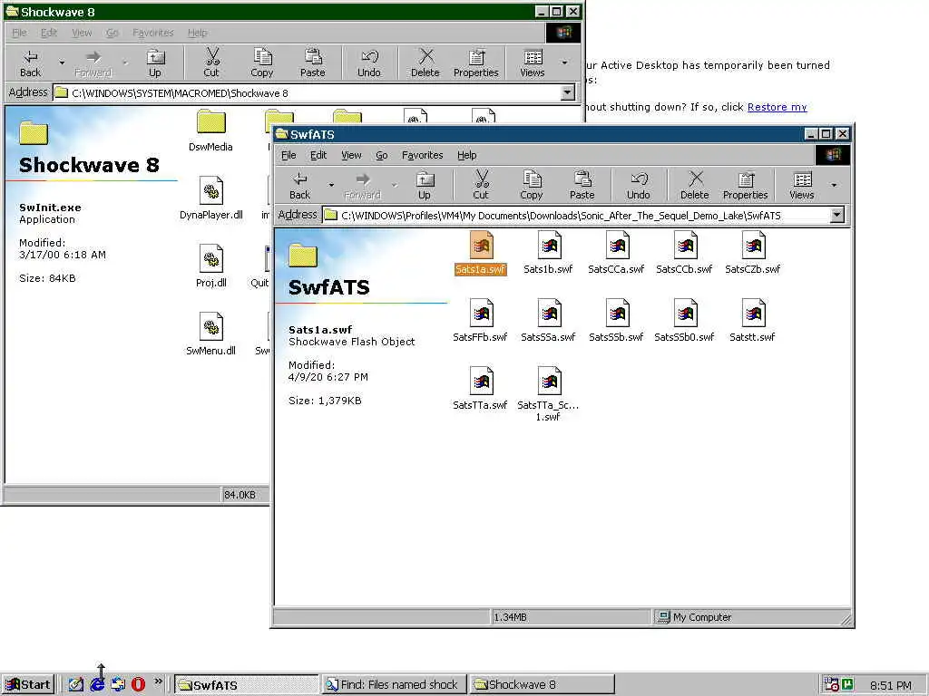Click Back in SwfATS window toolbar
Viewport: 929px width, 696px height.
coord(299,186)
